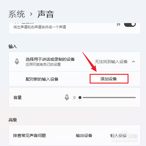Mute the microphone via volume icon
The image size is (146, 146).
(67, 98)
